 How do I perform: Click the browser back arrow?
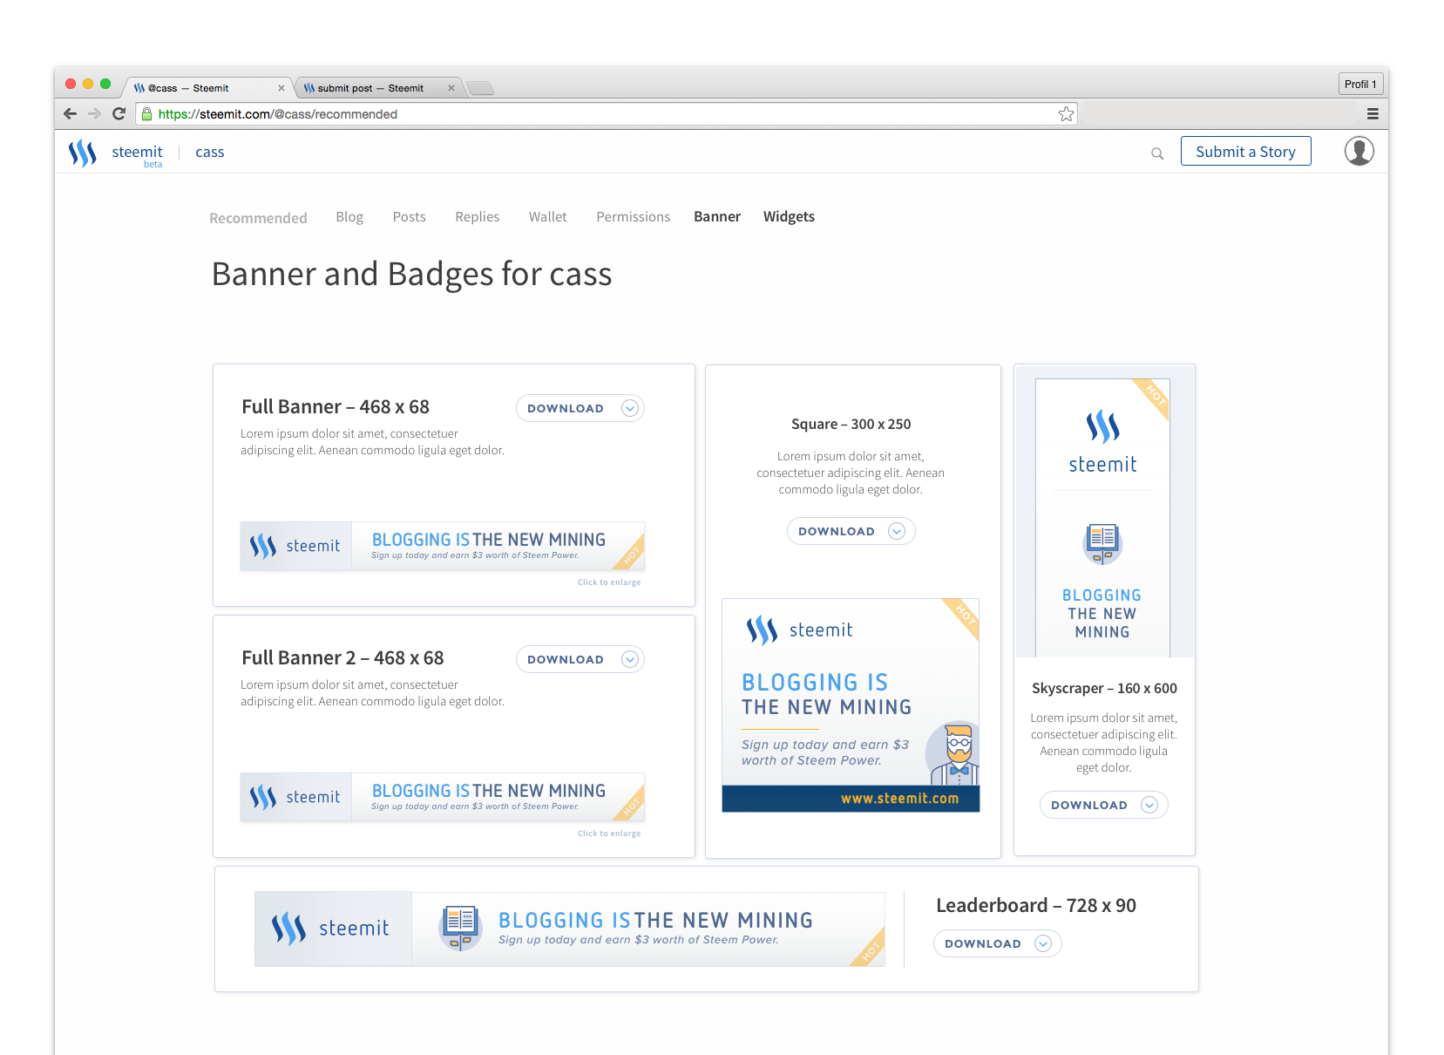pyautogui.click(x=71, y=113)
